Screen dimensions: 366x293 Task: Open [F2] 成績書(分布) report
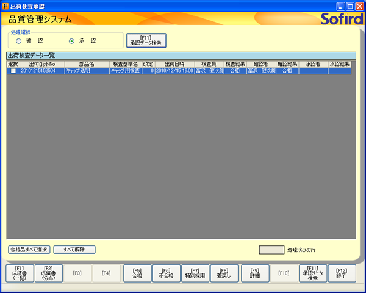[x=49, y=272]
